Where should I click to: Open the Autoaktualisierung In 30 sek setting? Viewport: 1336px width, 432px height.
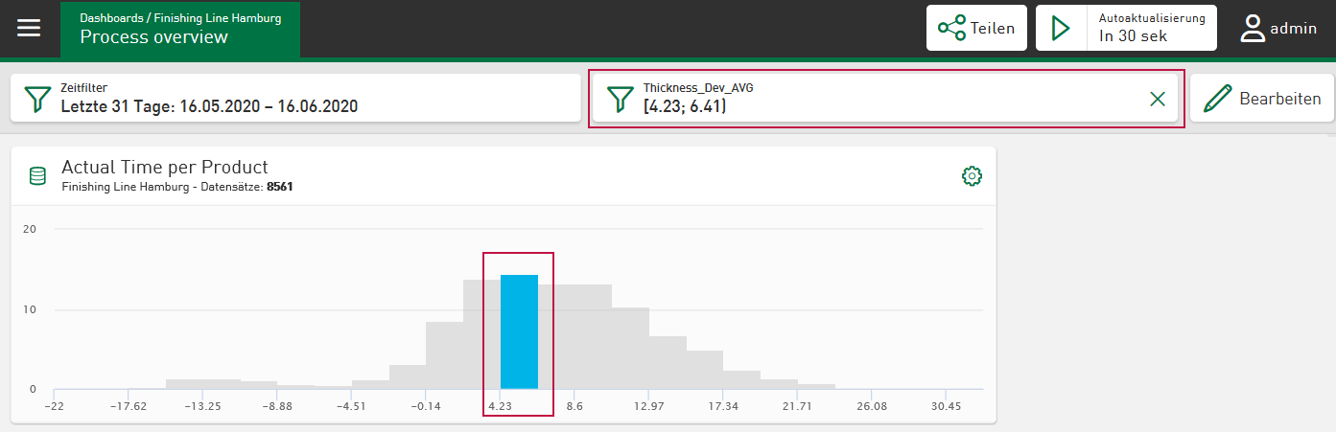[1151, 28]
